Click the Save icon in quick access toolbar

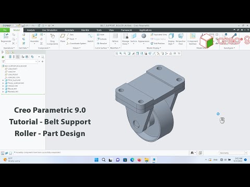click(23, 25)
